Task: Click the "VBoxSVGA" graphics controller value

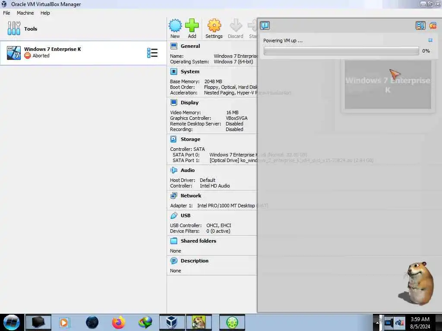Action: pos(237,118)
